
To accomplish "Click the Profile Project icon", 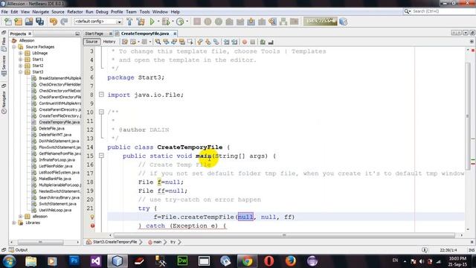I will [180, 22].
